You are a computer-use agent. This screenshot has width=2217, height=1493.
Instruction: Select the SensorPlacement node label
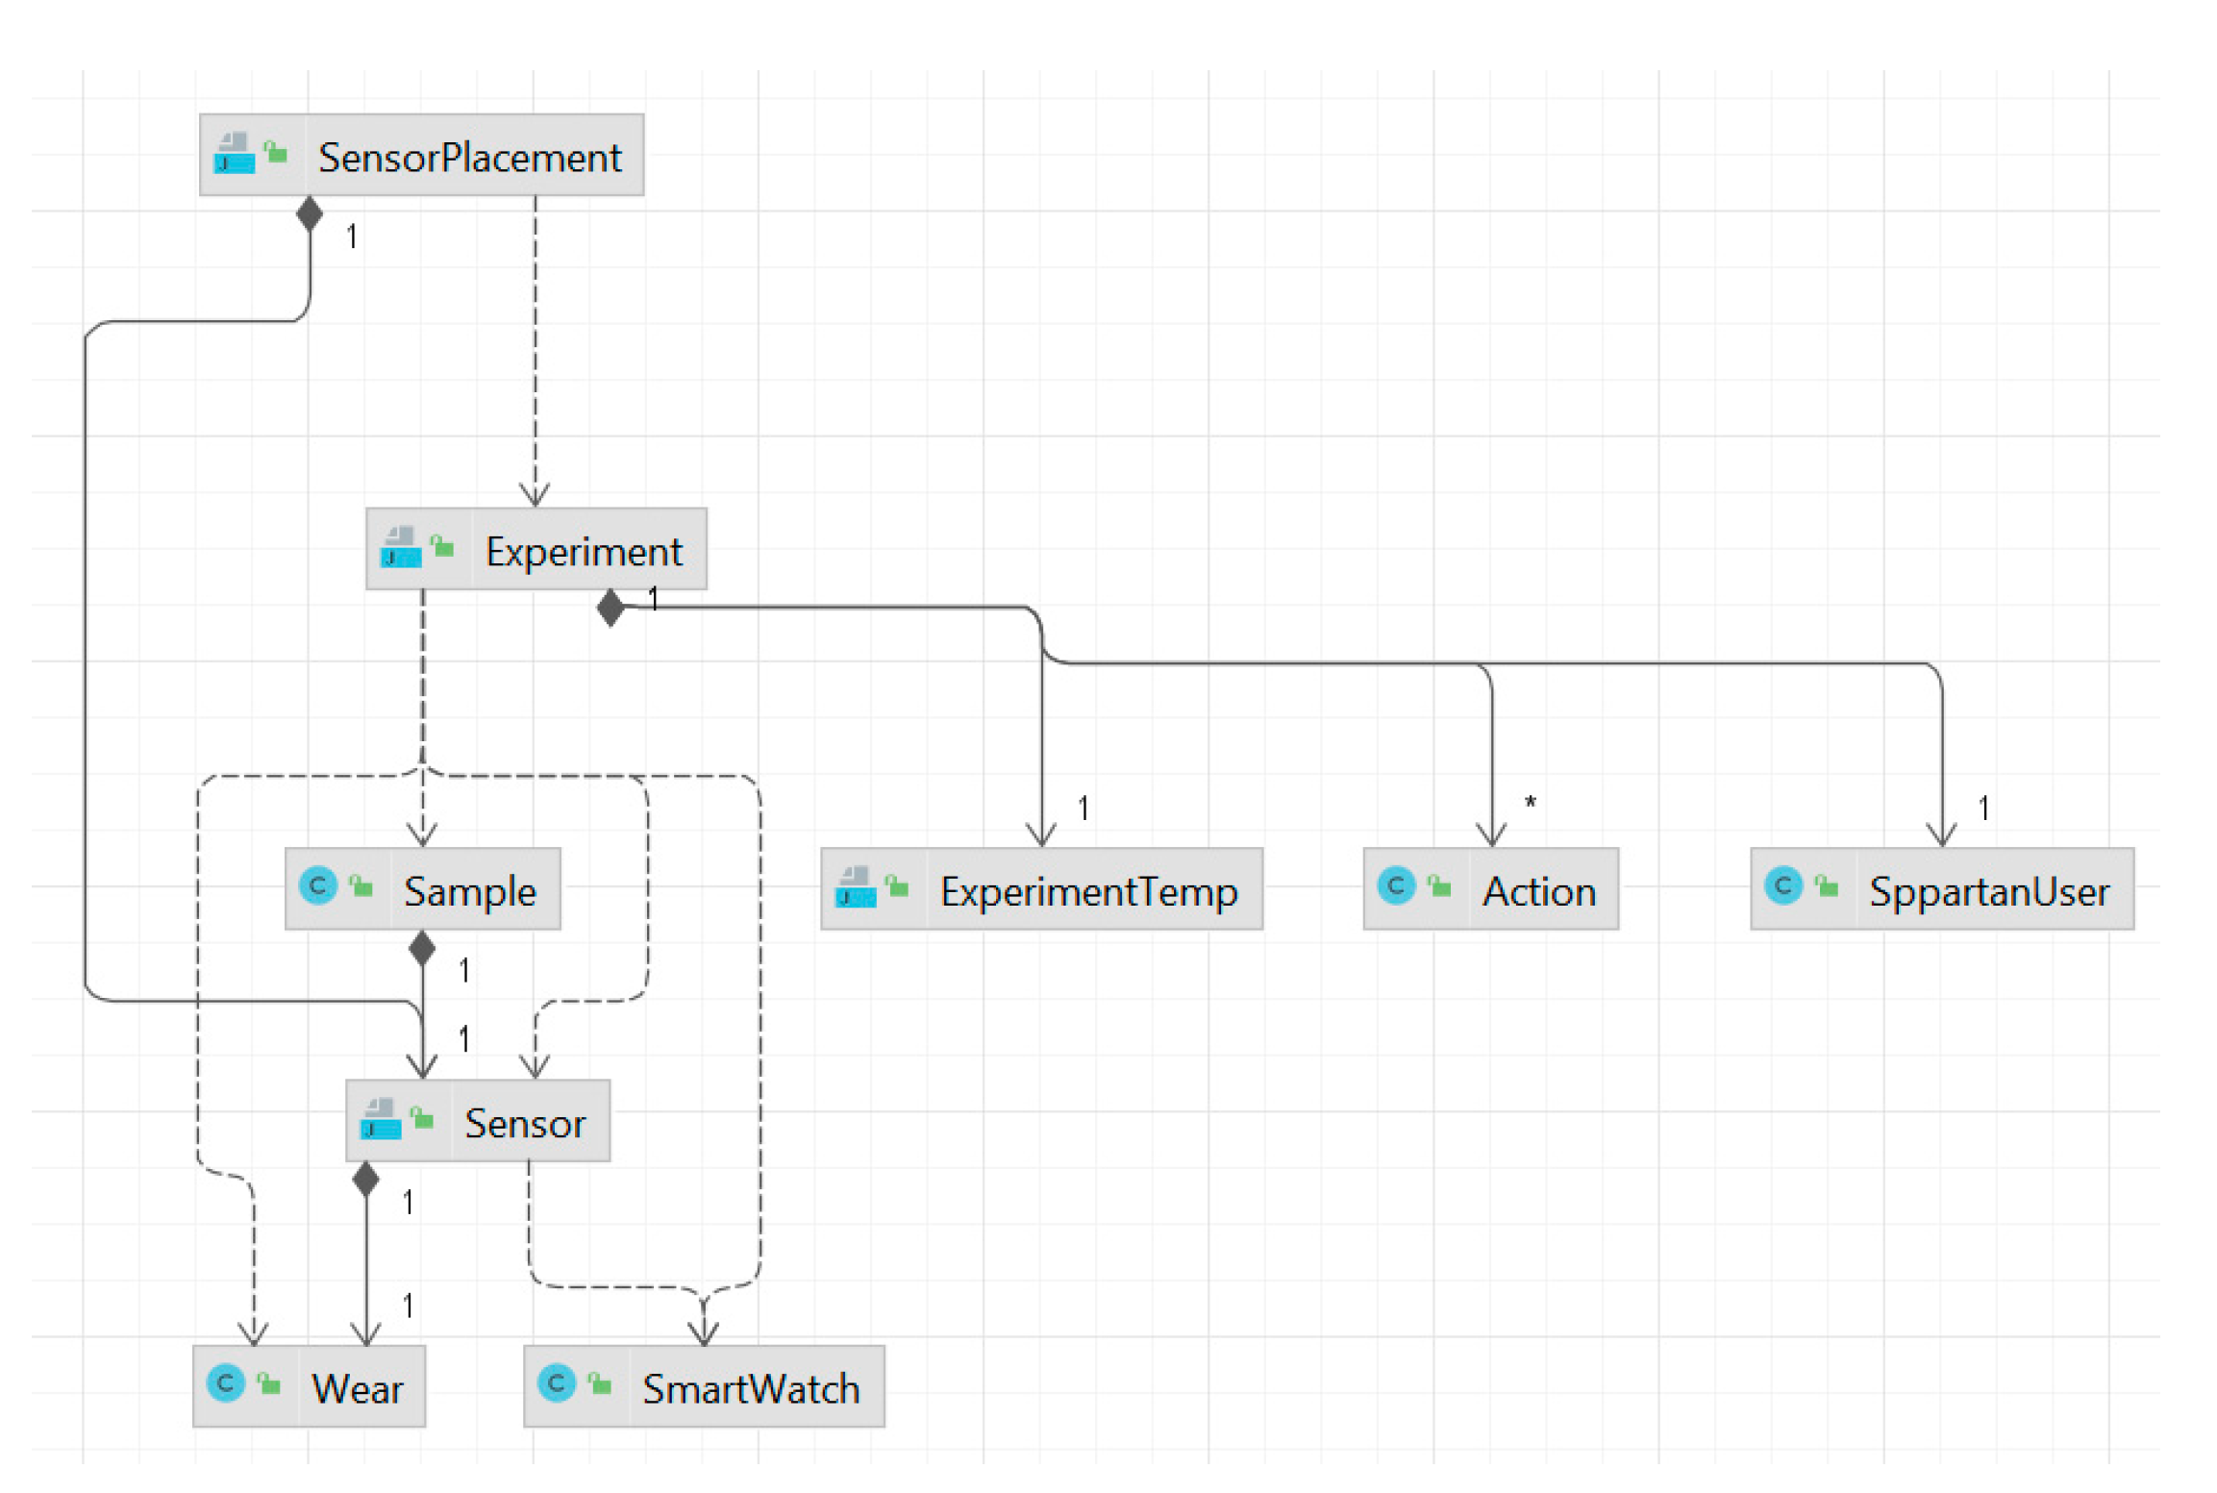pos(469,158)
